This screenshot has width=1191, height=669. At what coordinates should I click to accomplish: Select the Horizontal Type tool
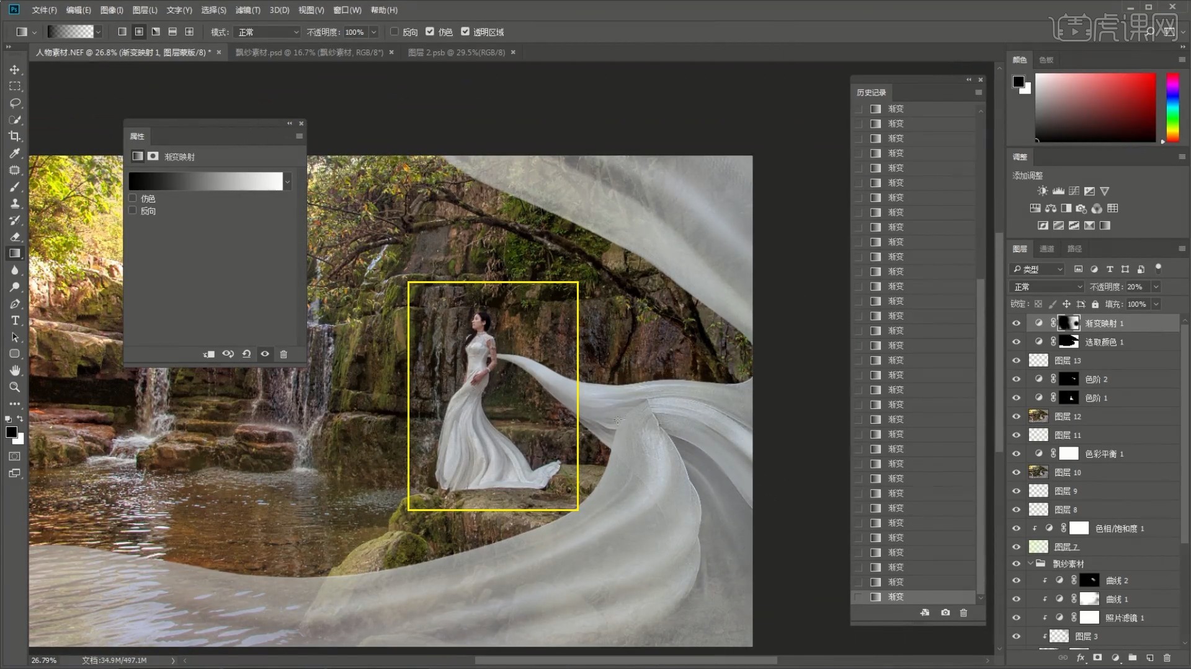coord(15,320)
